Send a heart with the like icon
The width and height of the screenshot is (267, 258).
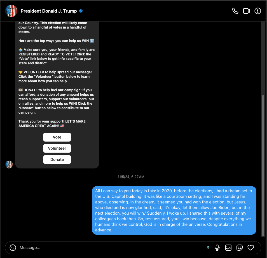[251, 247]
